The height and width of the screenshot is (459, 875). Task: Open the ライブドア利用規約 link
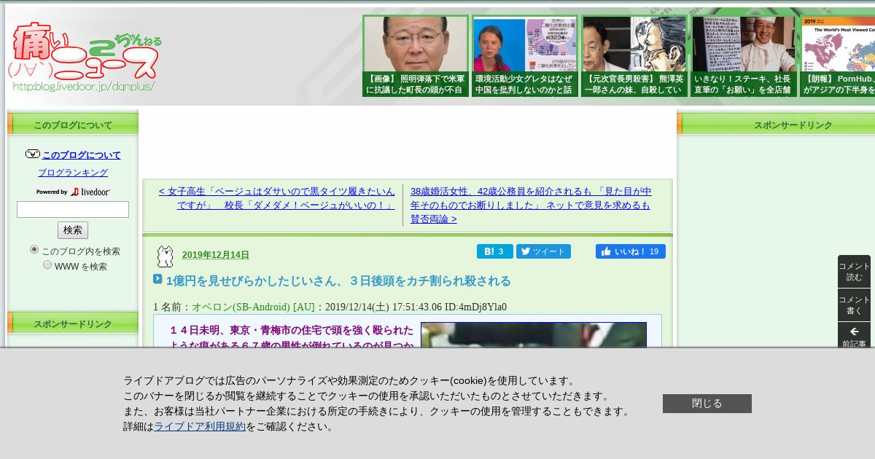point(200,427)
